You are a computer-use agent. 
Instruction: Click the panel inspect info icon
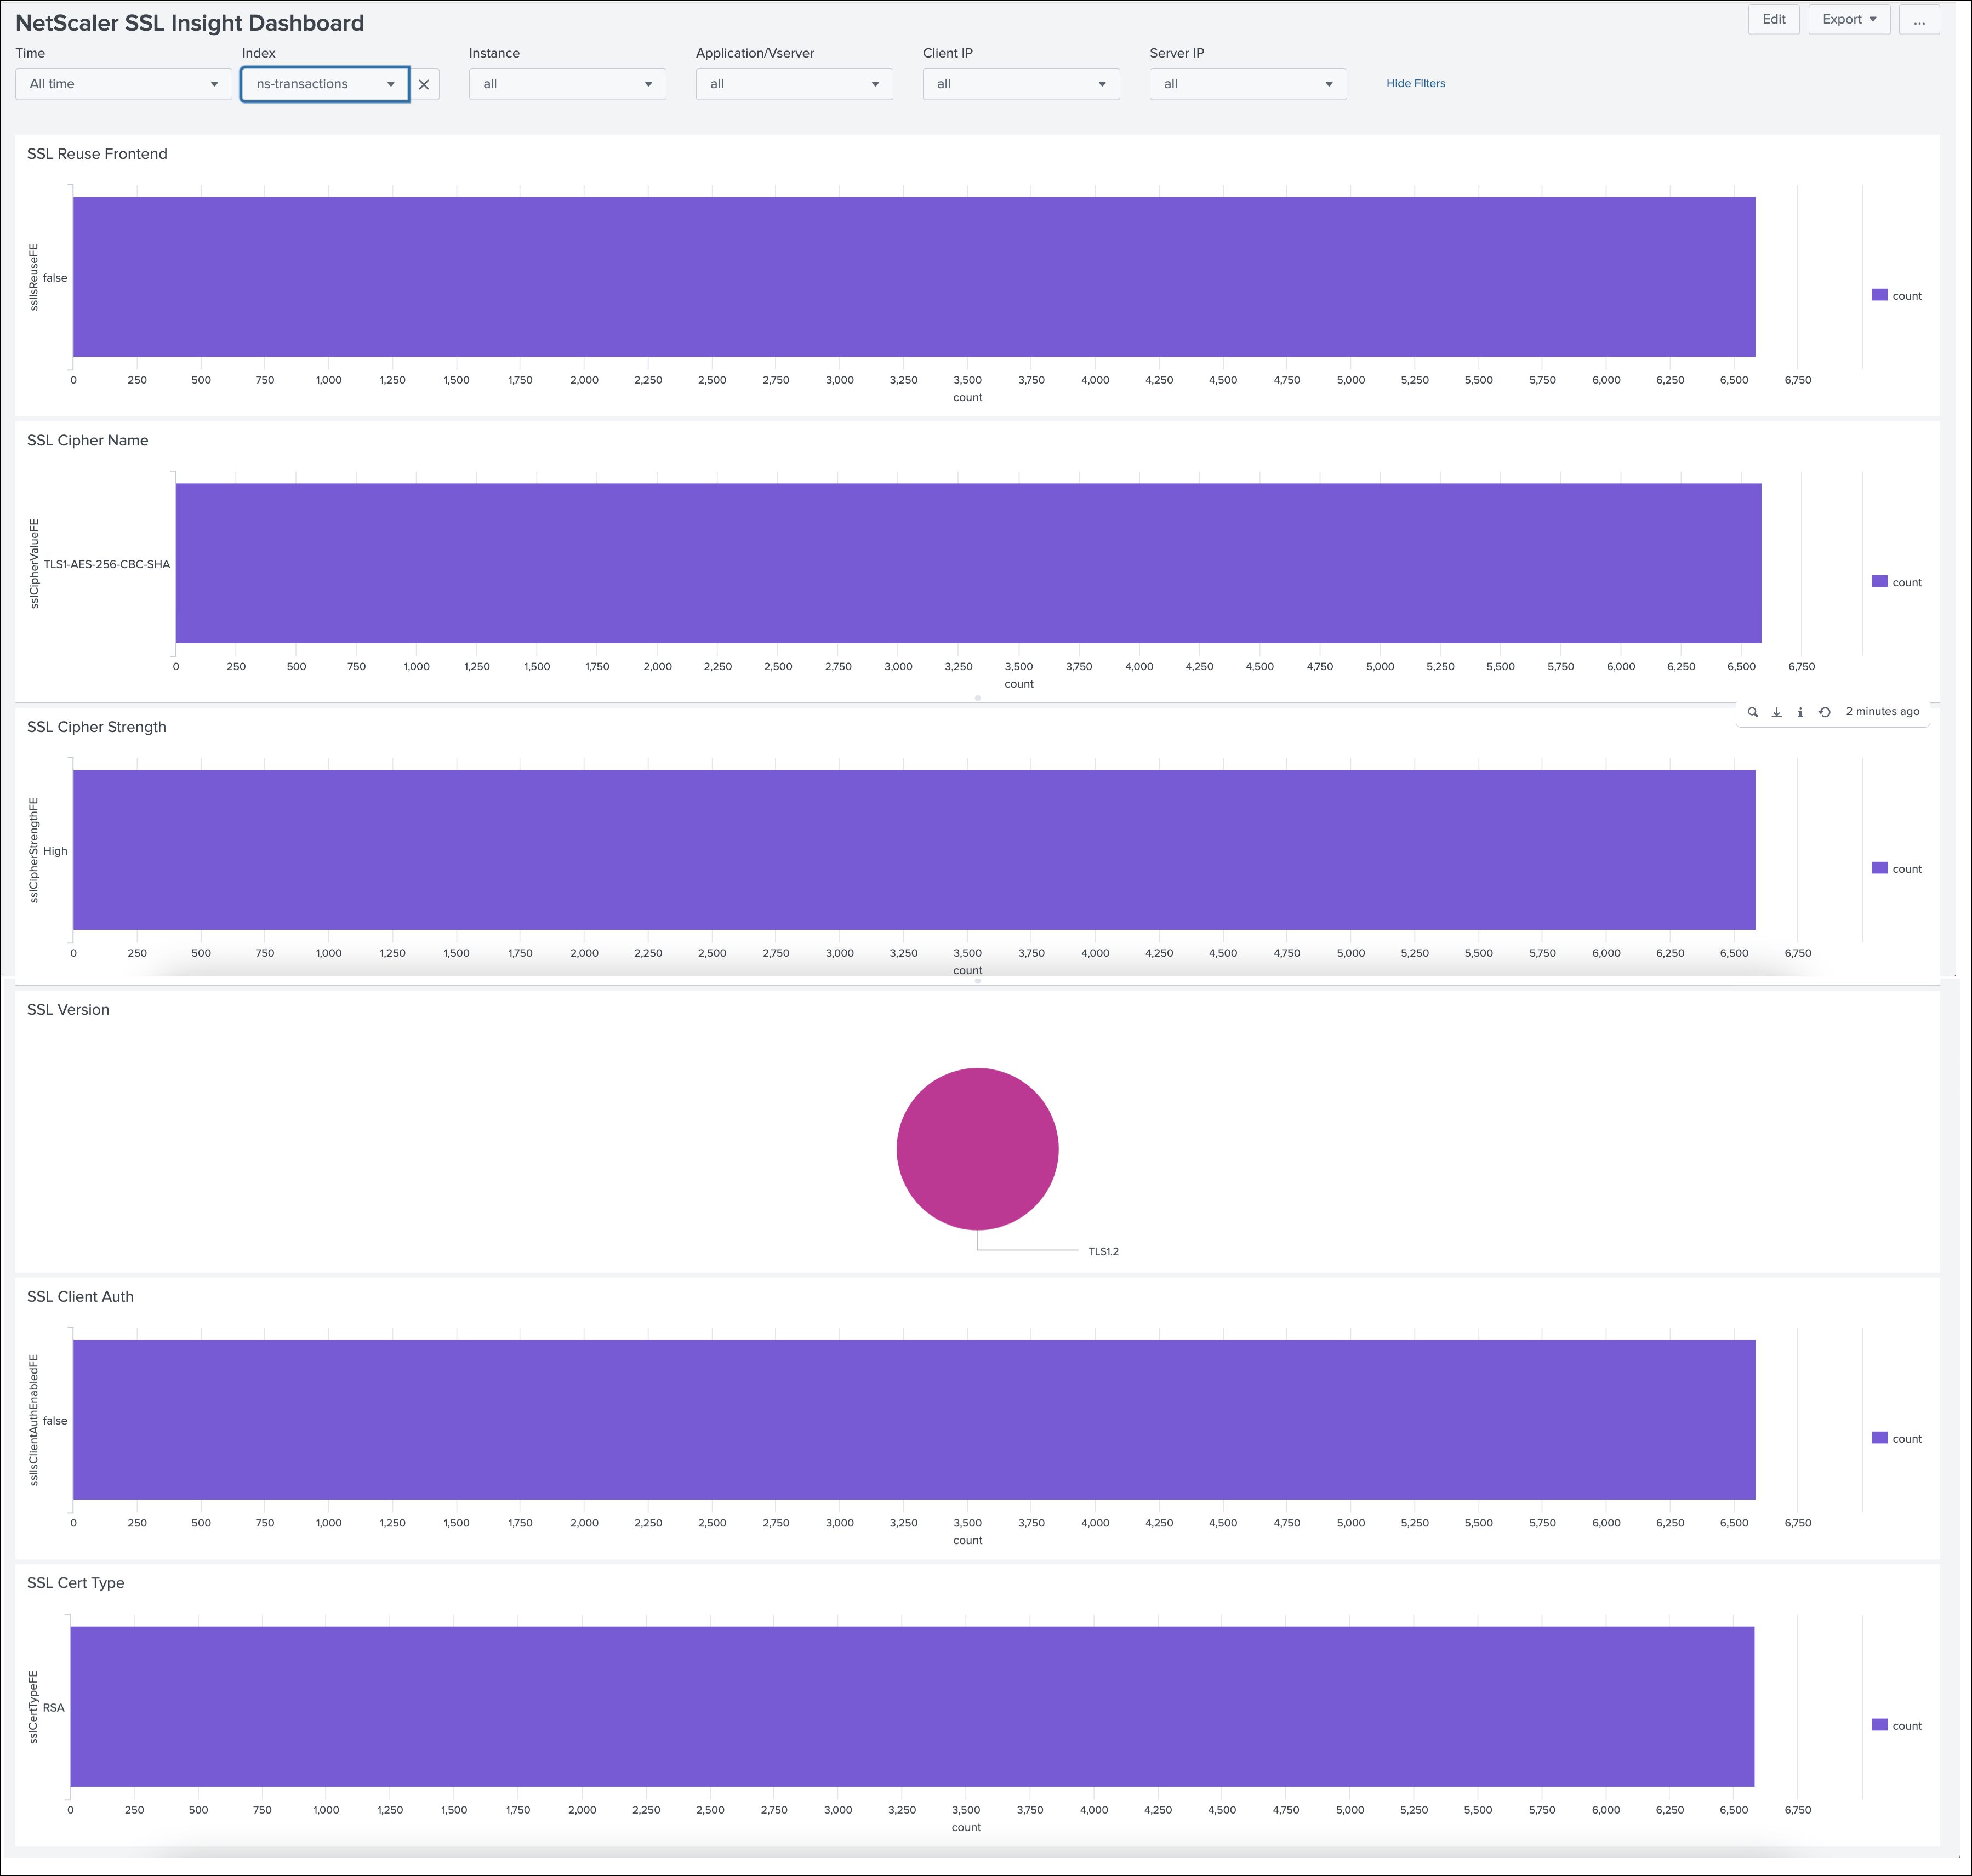pos(1800,712)
